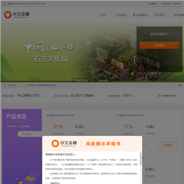Image resolution: width=184 pixels, height=184 pixels.
Task: Select the 本金转让 pill in 产品专区 sidebar
Action: [30, 134]
